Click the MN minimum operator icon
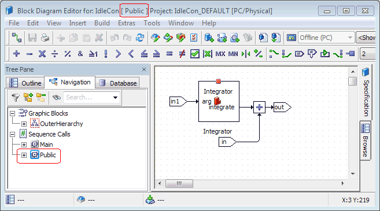Screen dimensions: 380x211 [233, 54]
